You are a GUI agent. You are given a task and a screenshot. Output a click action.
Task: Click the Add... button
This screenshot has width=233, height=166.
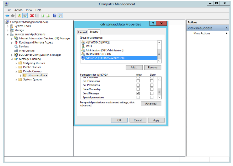(134, 68)
